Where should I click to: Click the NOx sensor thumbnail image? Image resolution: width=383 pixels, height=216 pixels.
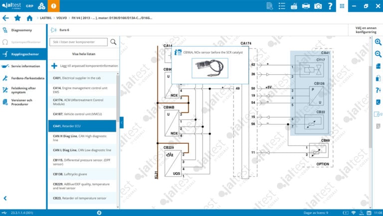210,68
